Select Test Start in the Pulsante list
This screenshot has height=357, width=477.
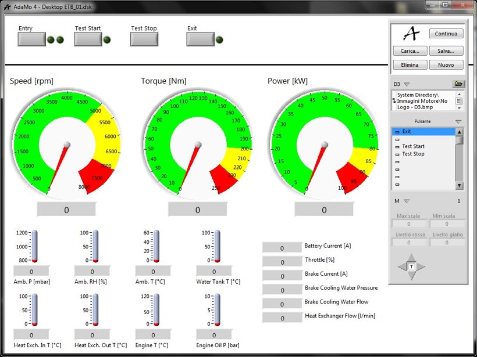(413, 146)
